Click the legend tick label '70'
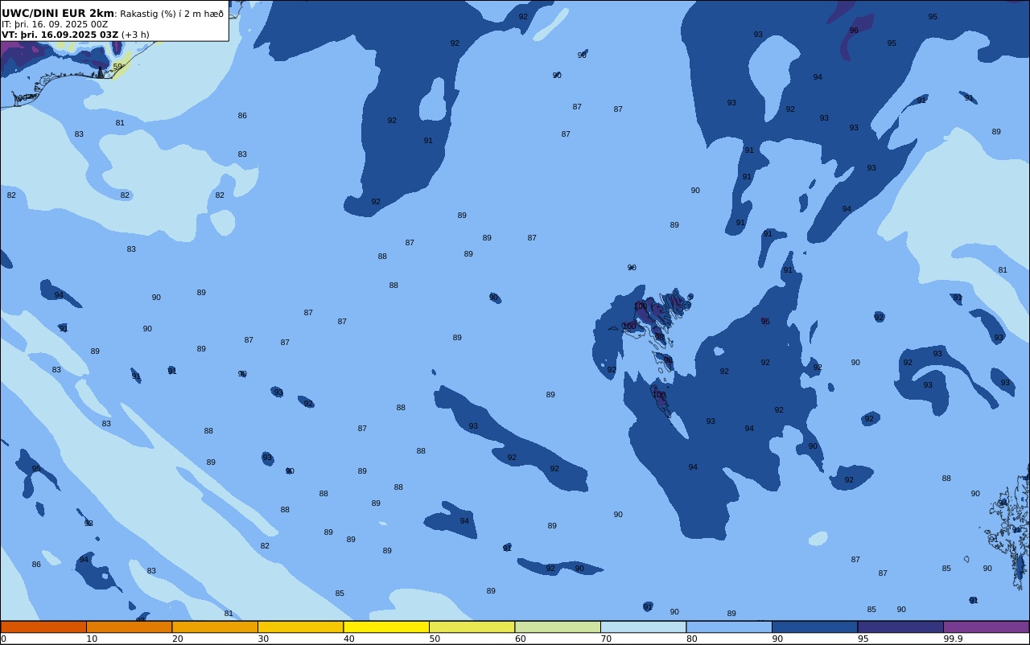The width and height of the screenshot is (1030, 645). coord(606,639)
